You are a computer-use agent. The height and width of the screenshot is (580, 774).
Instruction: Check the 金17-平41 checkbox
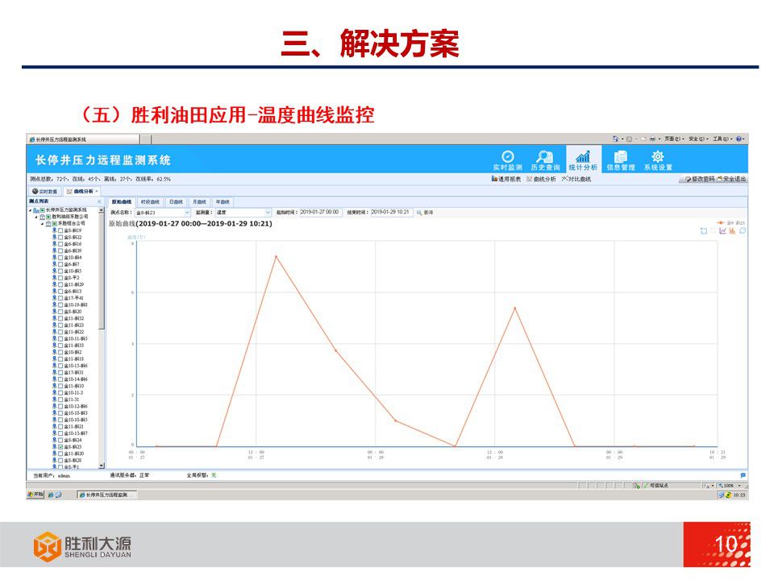pos(60,298)
